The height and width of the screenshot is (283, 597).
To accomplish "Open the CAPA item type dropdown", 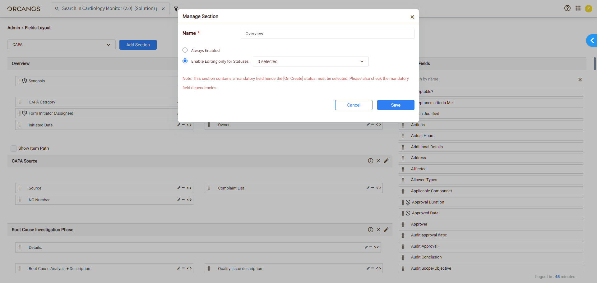I will coord(61,45).
